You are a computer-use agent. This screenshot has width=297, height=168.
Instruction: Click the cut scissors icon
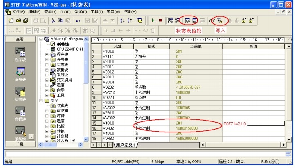tap(53, 20)
